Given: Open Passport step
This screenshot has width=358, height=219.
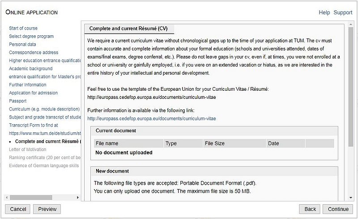Looking at the screenshot, I should pos(17,101).
